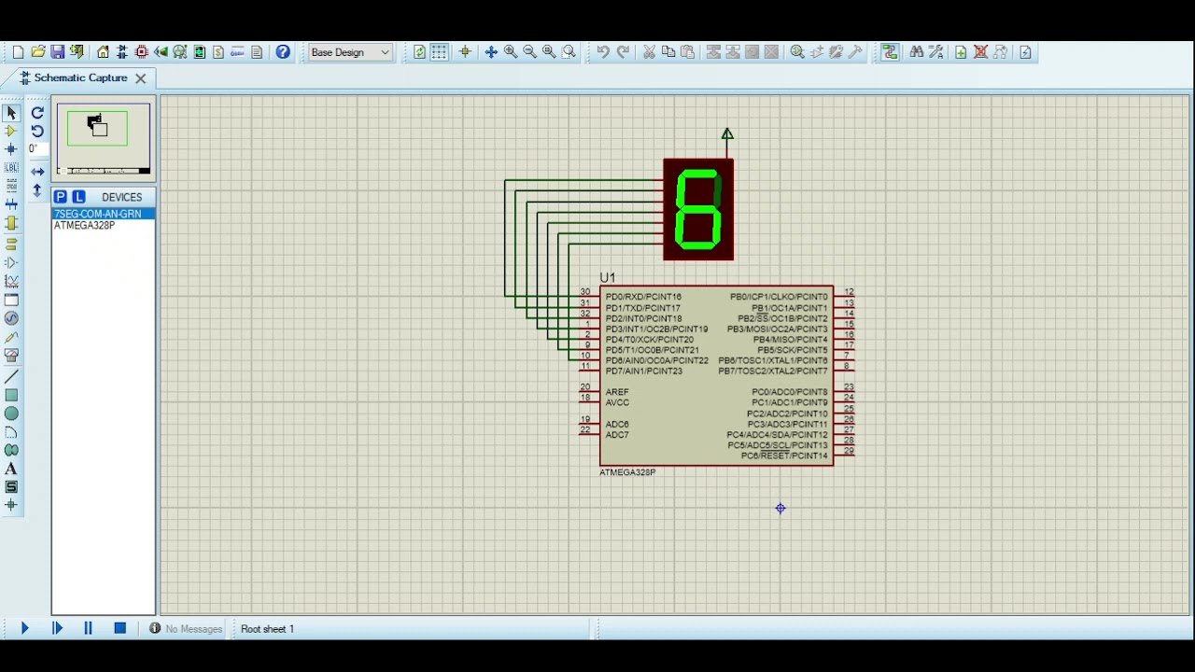This screenshot has width=1195, height=672.
Task: Click the Home page icon
Action: [103, 52]
